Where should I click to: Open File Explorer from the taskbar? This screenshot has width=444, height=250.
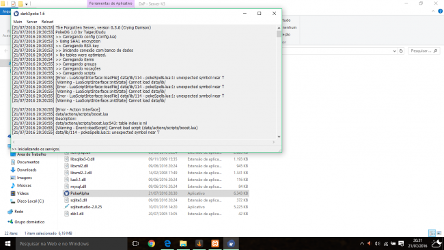click(183, 244)
